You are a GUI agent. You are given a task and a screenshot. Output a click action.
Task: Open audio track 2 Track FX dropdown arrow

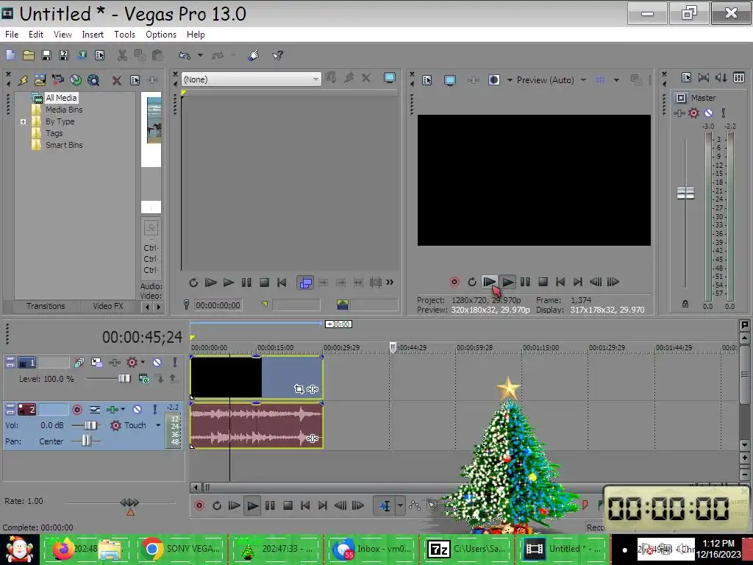click(123, 409)
